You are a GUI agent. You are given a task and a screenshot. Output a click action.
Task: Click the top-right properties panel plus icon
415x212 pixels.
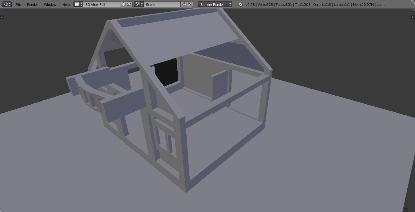[x=413, y=17]
